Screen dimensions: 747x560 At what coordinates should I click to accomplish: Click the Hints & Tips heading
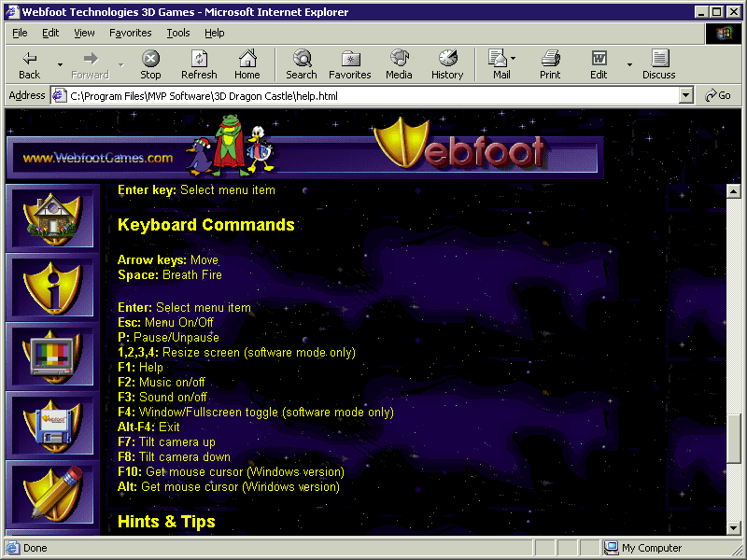(166, 522)
